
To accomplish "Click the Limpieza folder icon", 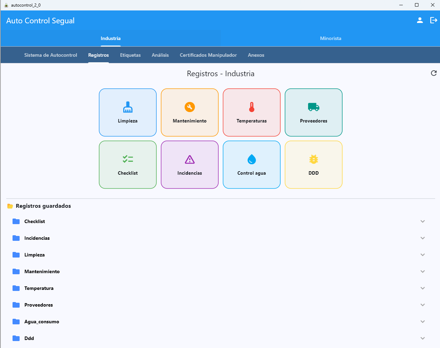I will 16,255.
